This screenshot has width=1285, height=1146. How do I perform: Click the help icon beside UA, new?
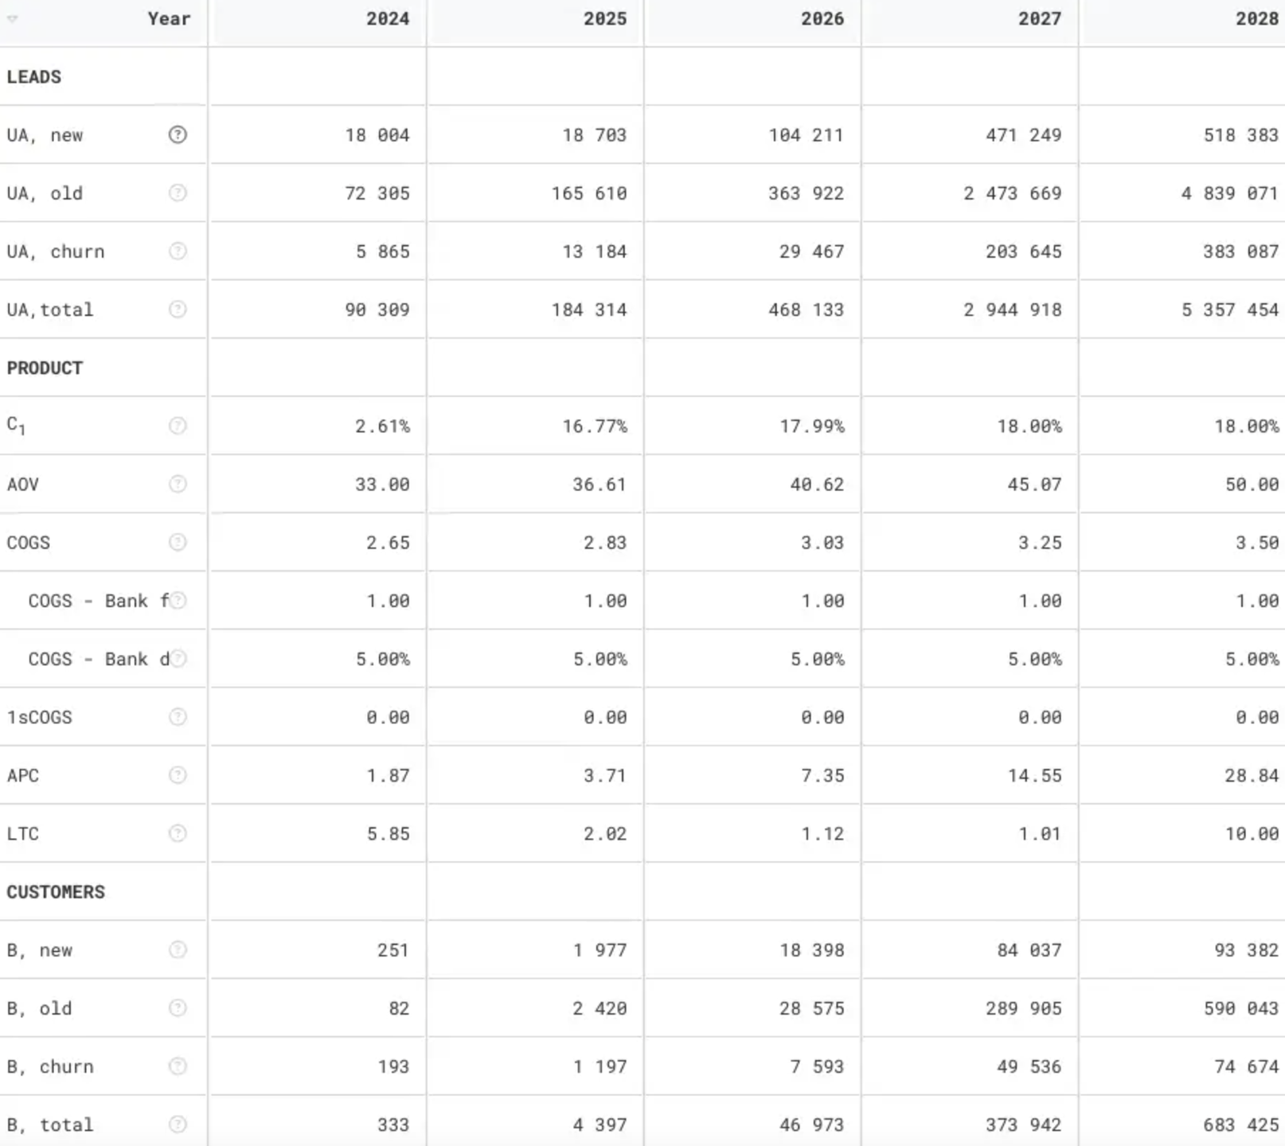point(178,135)
